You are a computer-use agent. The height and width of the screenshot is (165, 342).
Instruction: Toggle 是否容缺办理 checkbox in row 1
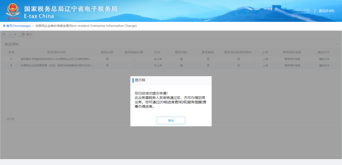(x=134, y=59)
